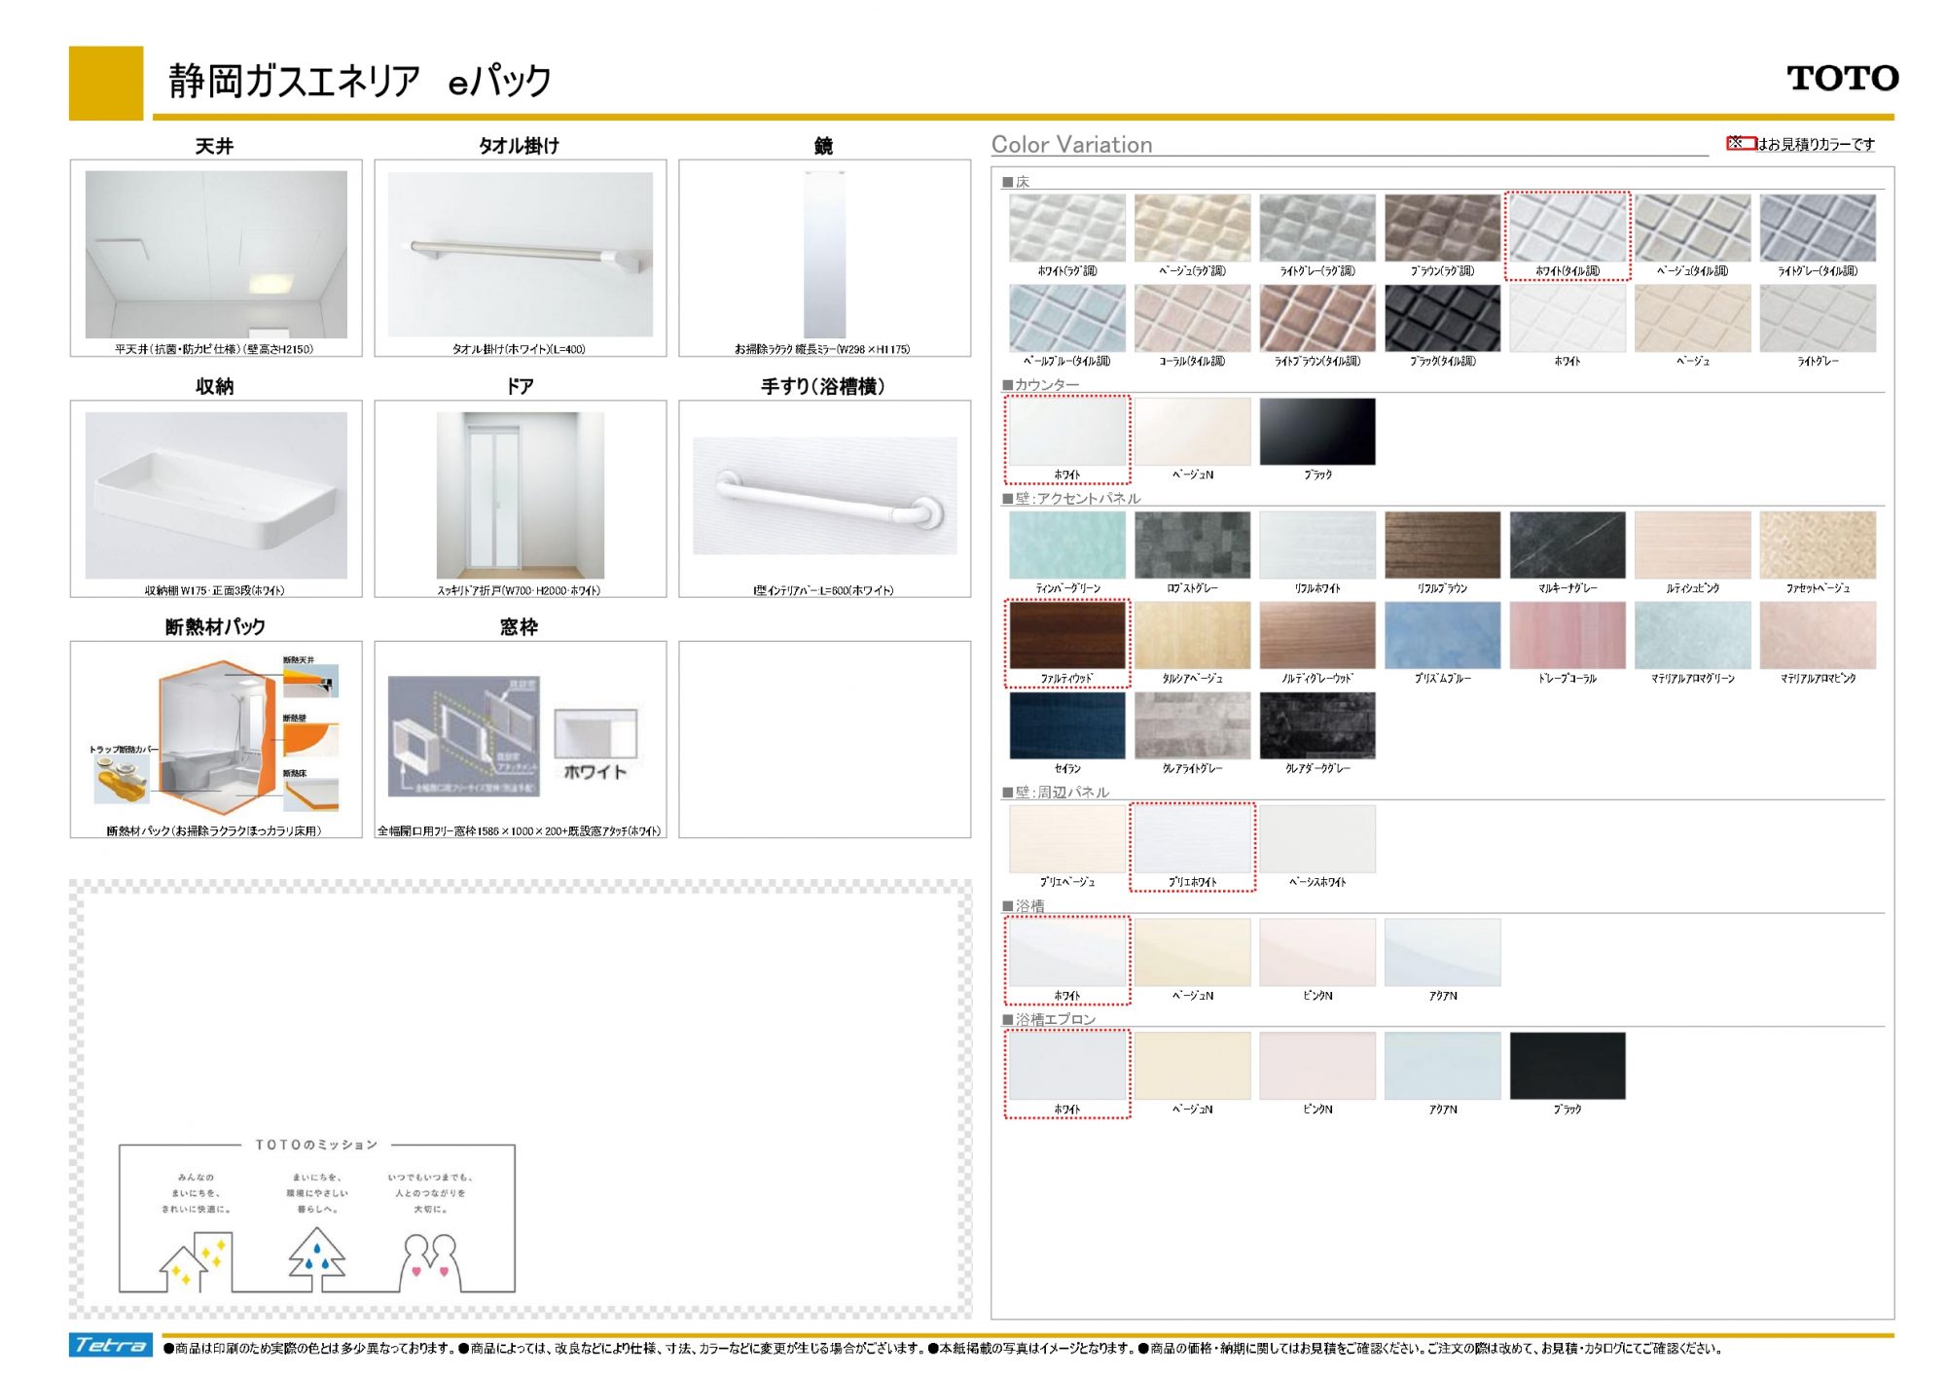Pick the plain ベージュ floor swatch
Viewport: 1946px width, 1375px height.
pyautogui.click(x=1692, y=318)
